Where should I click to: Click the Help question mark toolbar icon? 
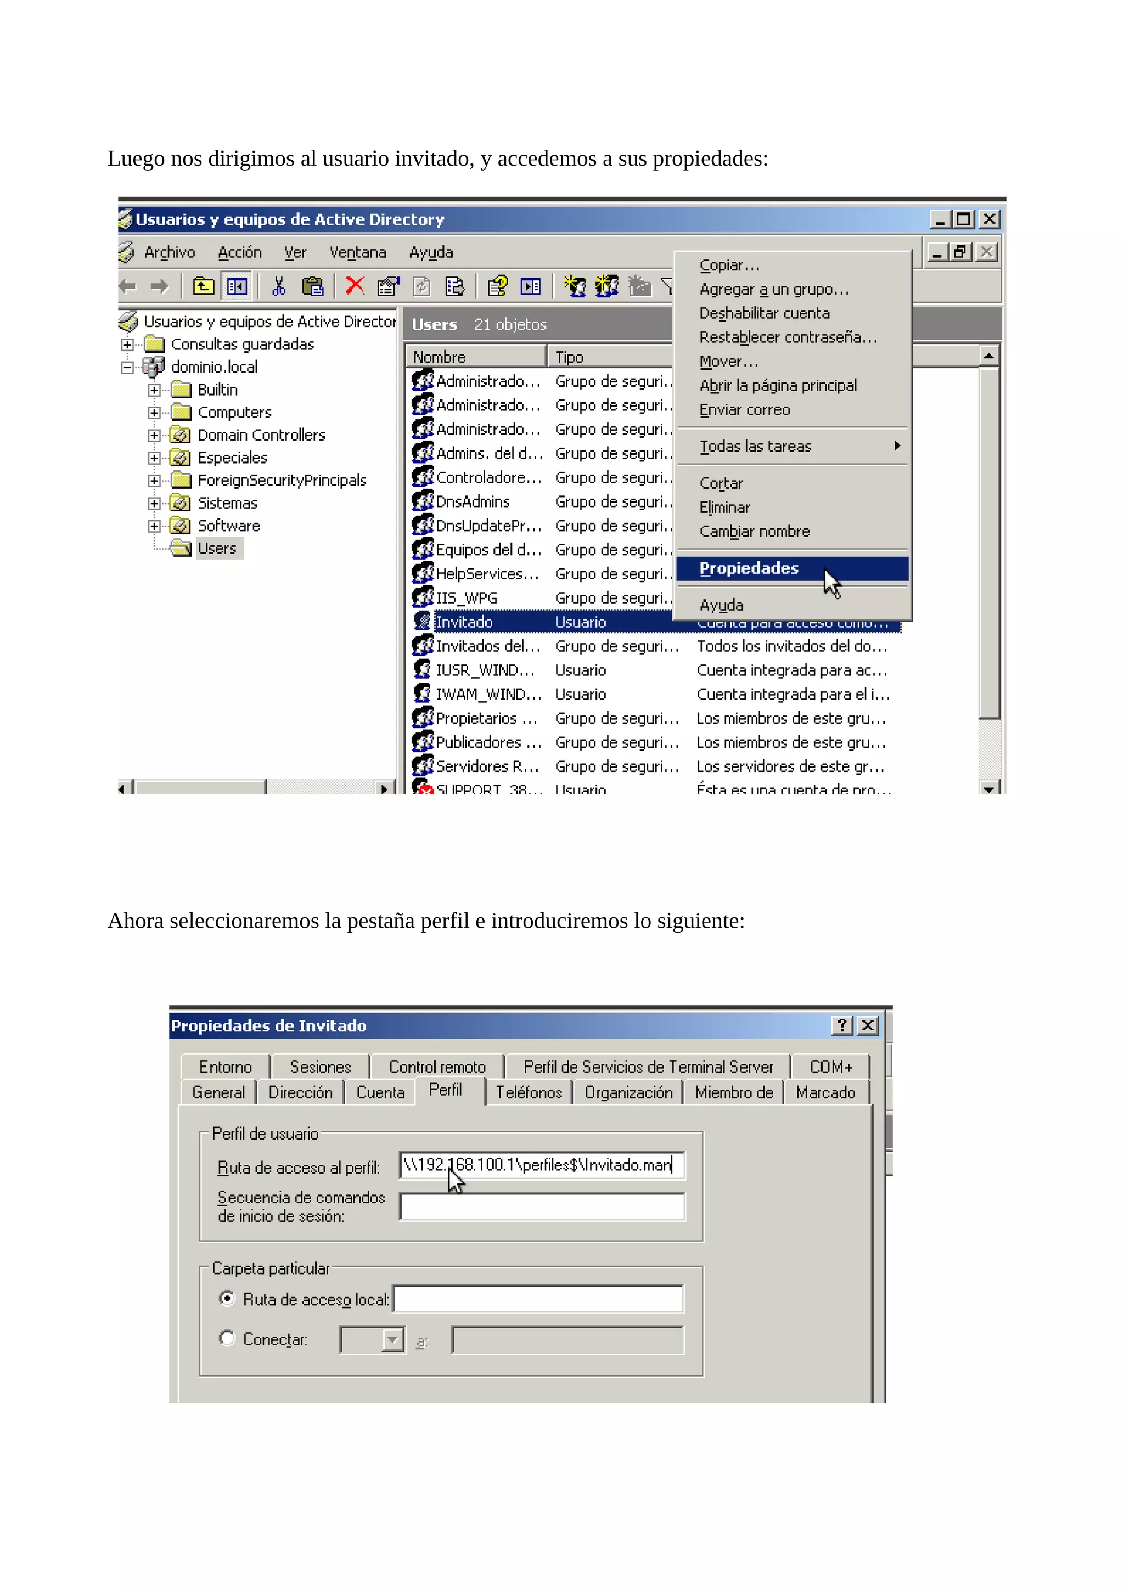(x=497, y=286)
